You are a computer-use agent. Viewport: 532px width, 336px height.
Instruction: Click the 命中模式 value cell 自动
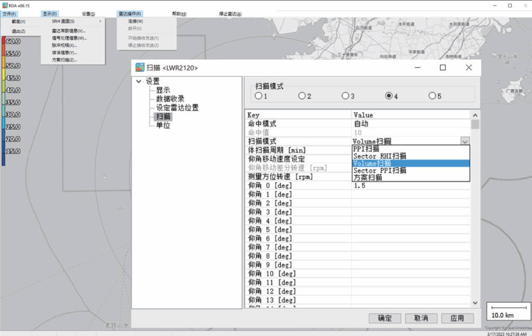pos(411,124)
